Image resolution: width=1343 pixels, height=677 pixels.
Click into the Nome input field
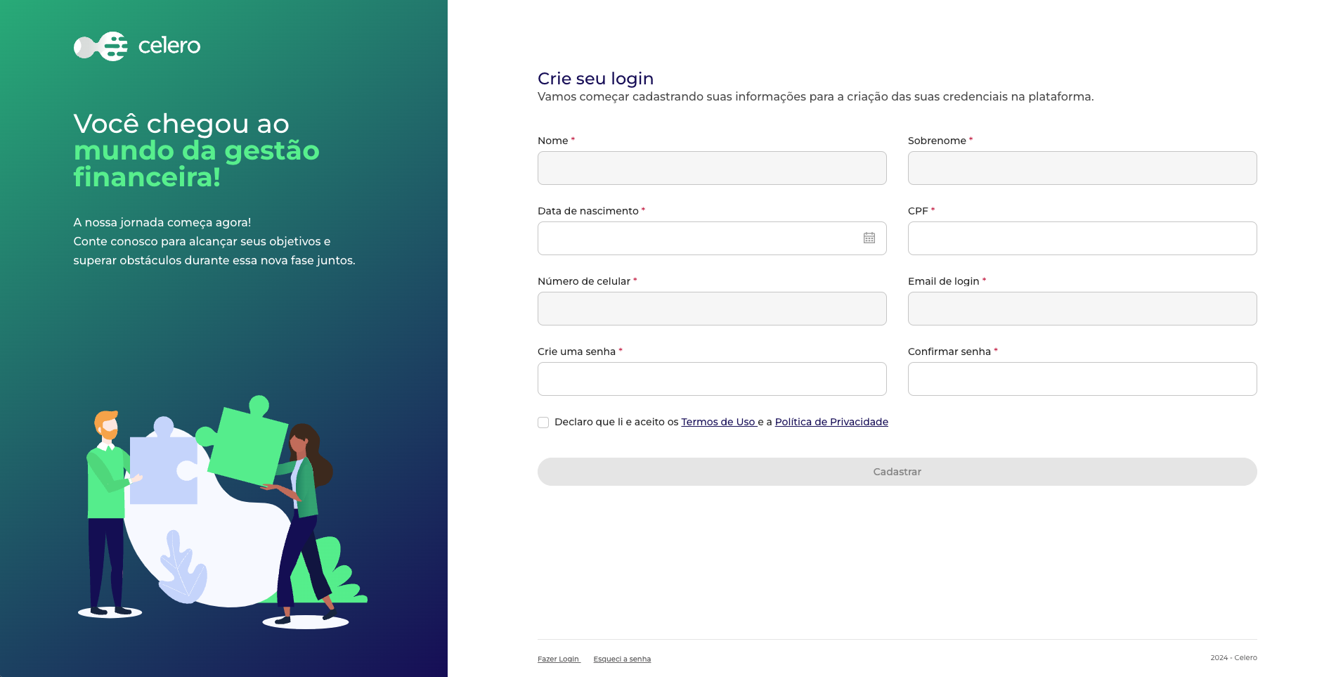point(712,168)
